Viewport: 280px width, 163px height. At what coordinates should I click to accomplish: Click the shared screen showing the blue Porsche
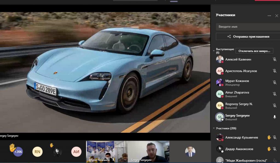(x=105, y=72)
